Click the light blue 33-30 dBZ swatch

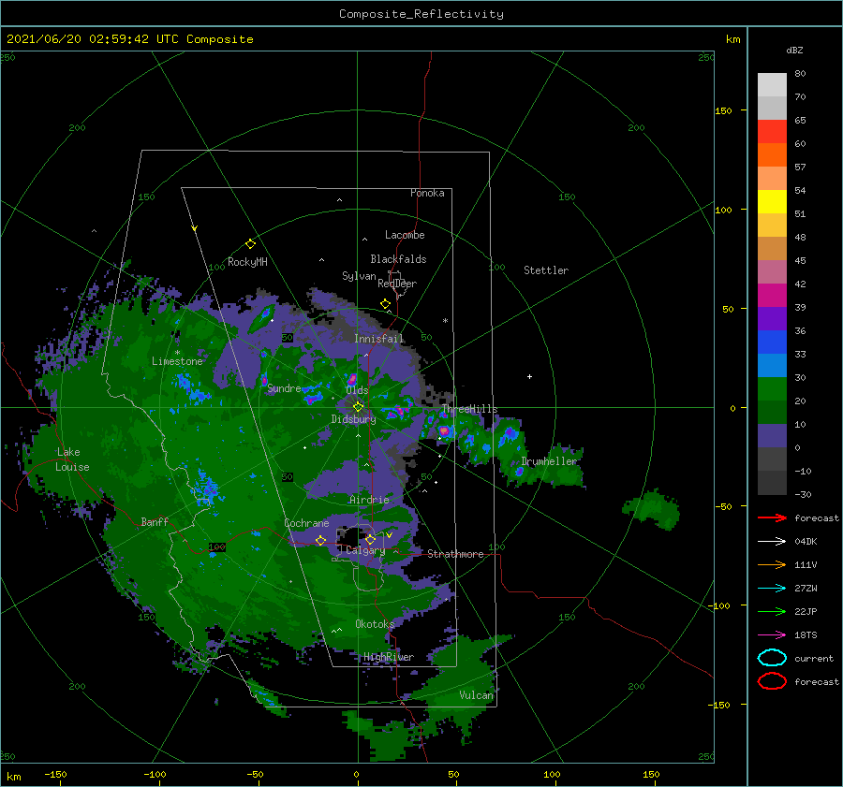coord(772,365)
